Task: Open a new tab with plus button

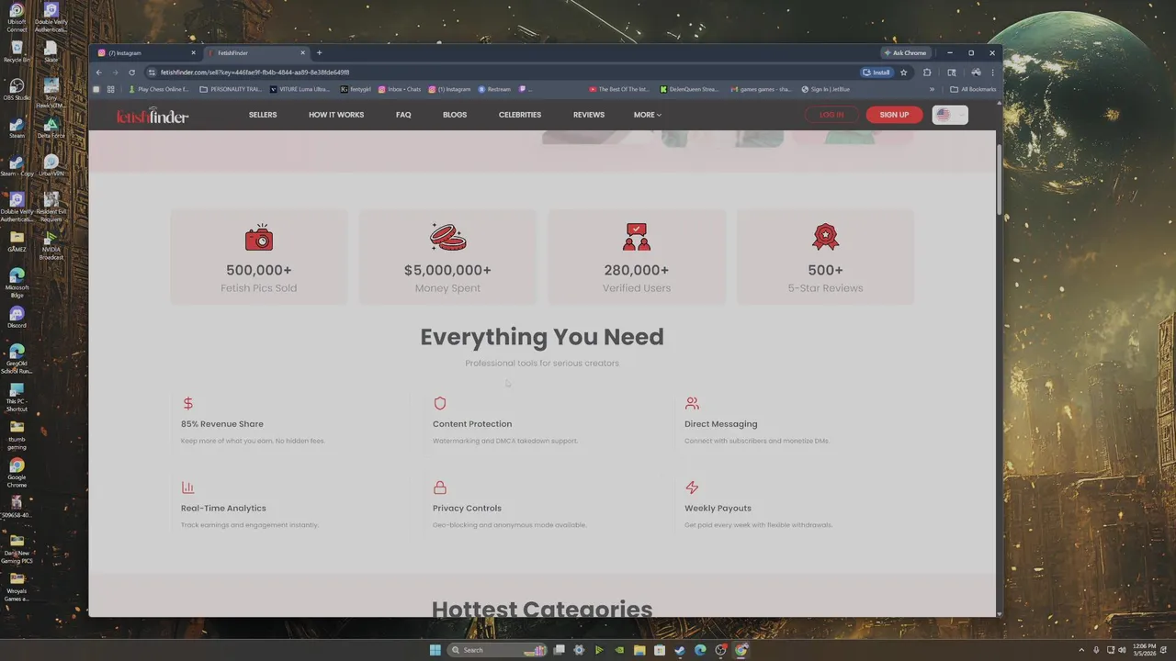Action: (x=319, y=52)
